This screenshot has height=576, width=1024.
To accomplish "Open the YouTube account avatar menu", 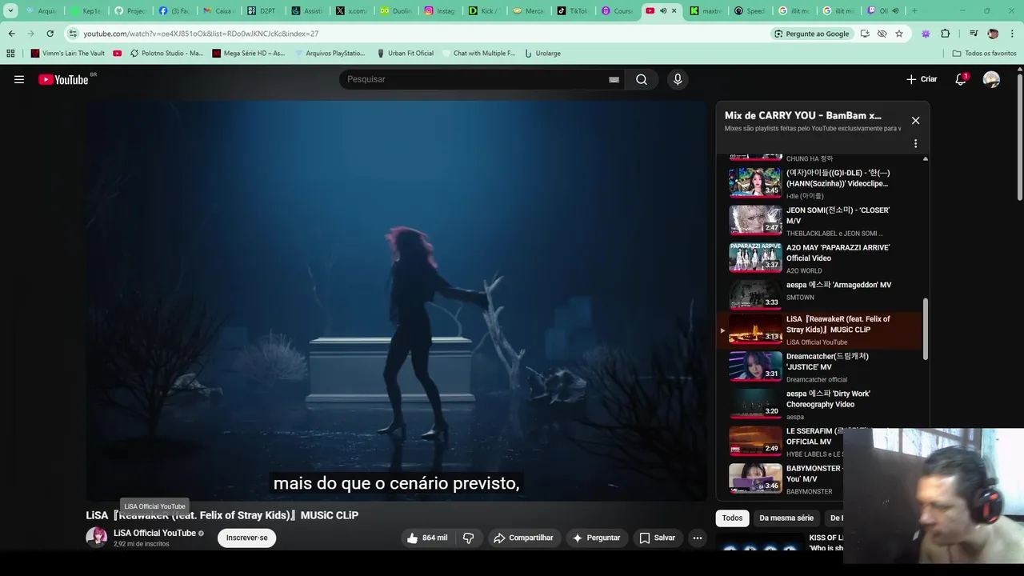I will tap(991, 79).
